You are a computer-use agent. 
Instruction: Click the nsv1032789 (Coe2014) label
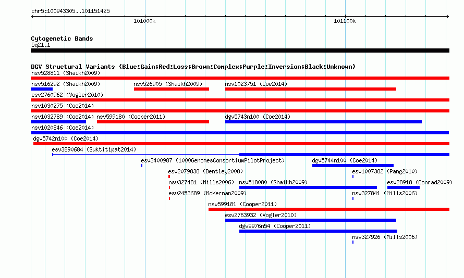click(63, 117)
